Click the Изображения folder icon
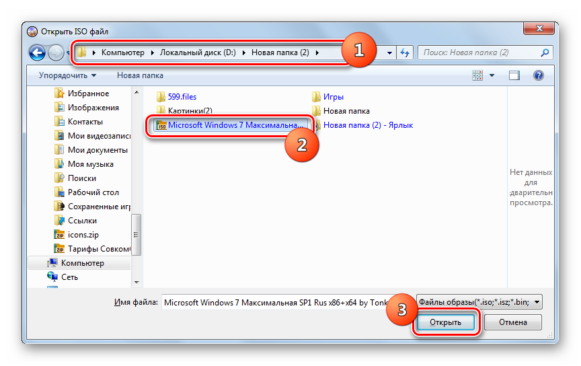 click(59, 108)
